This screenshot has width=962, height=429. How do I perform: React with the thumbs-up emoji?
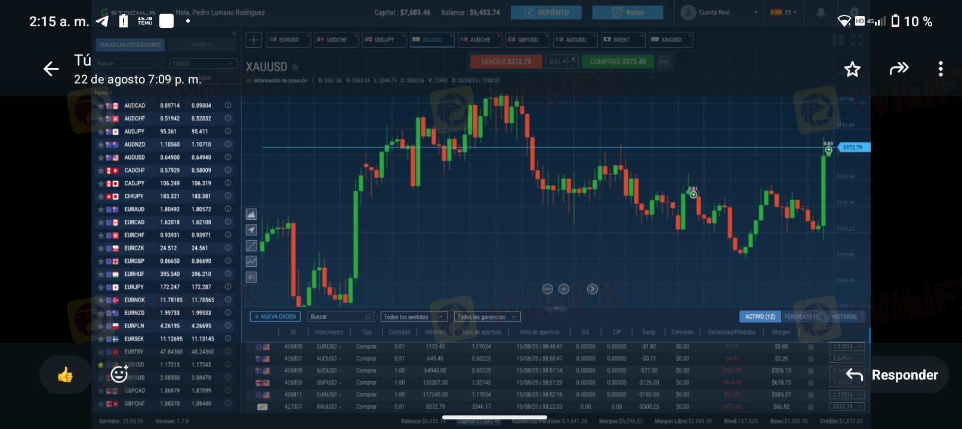65,375
